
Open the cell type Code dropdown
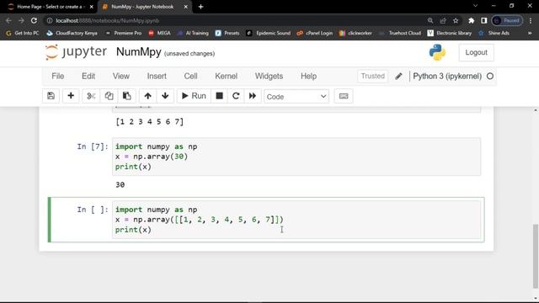point(296,97)
